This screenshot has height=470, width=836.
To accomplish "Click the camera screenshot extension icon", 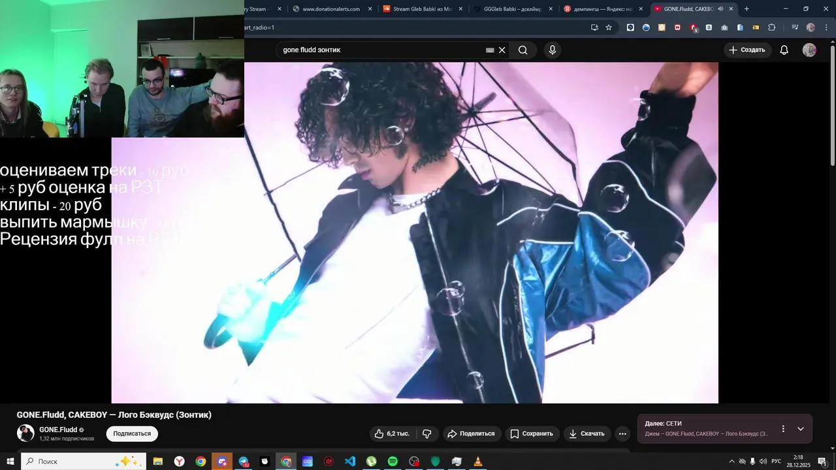I will (724, 27).
